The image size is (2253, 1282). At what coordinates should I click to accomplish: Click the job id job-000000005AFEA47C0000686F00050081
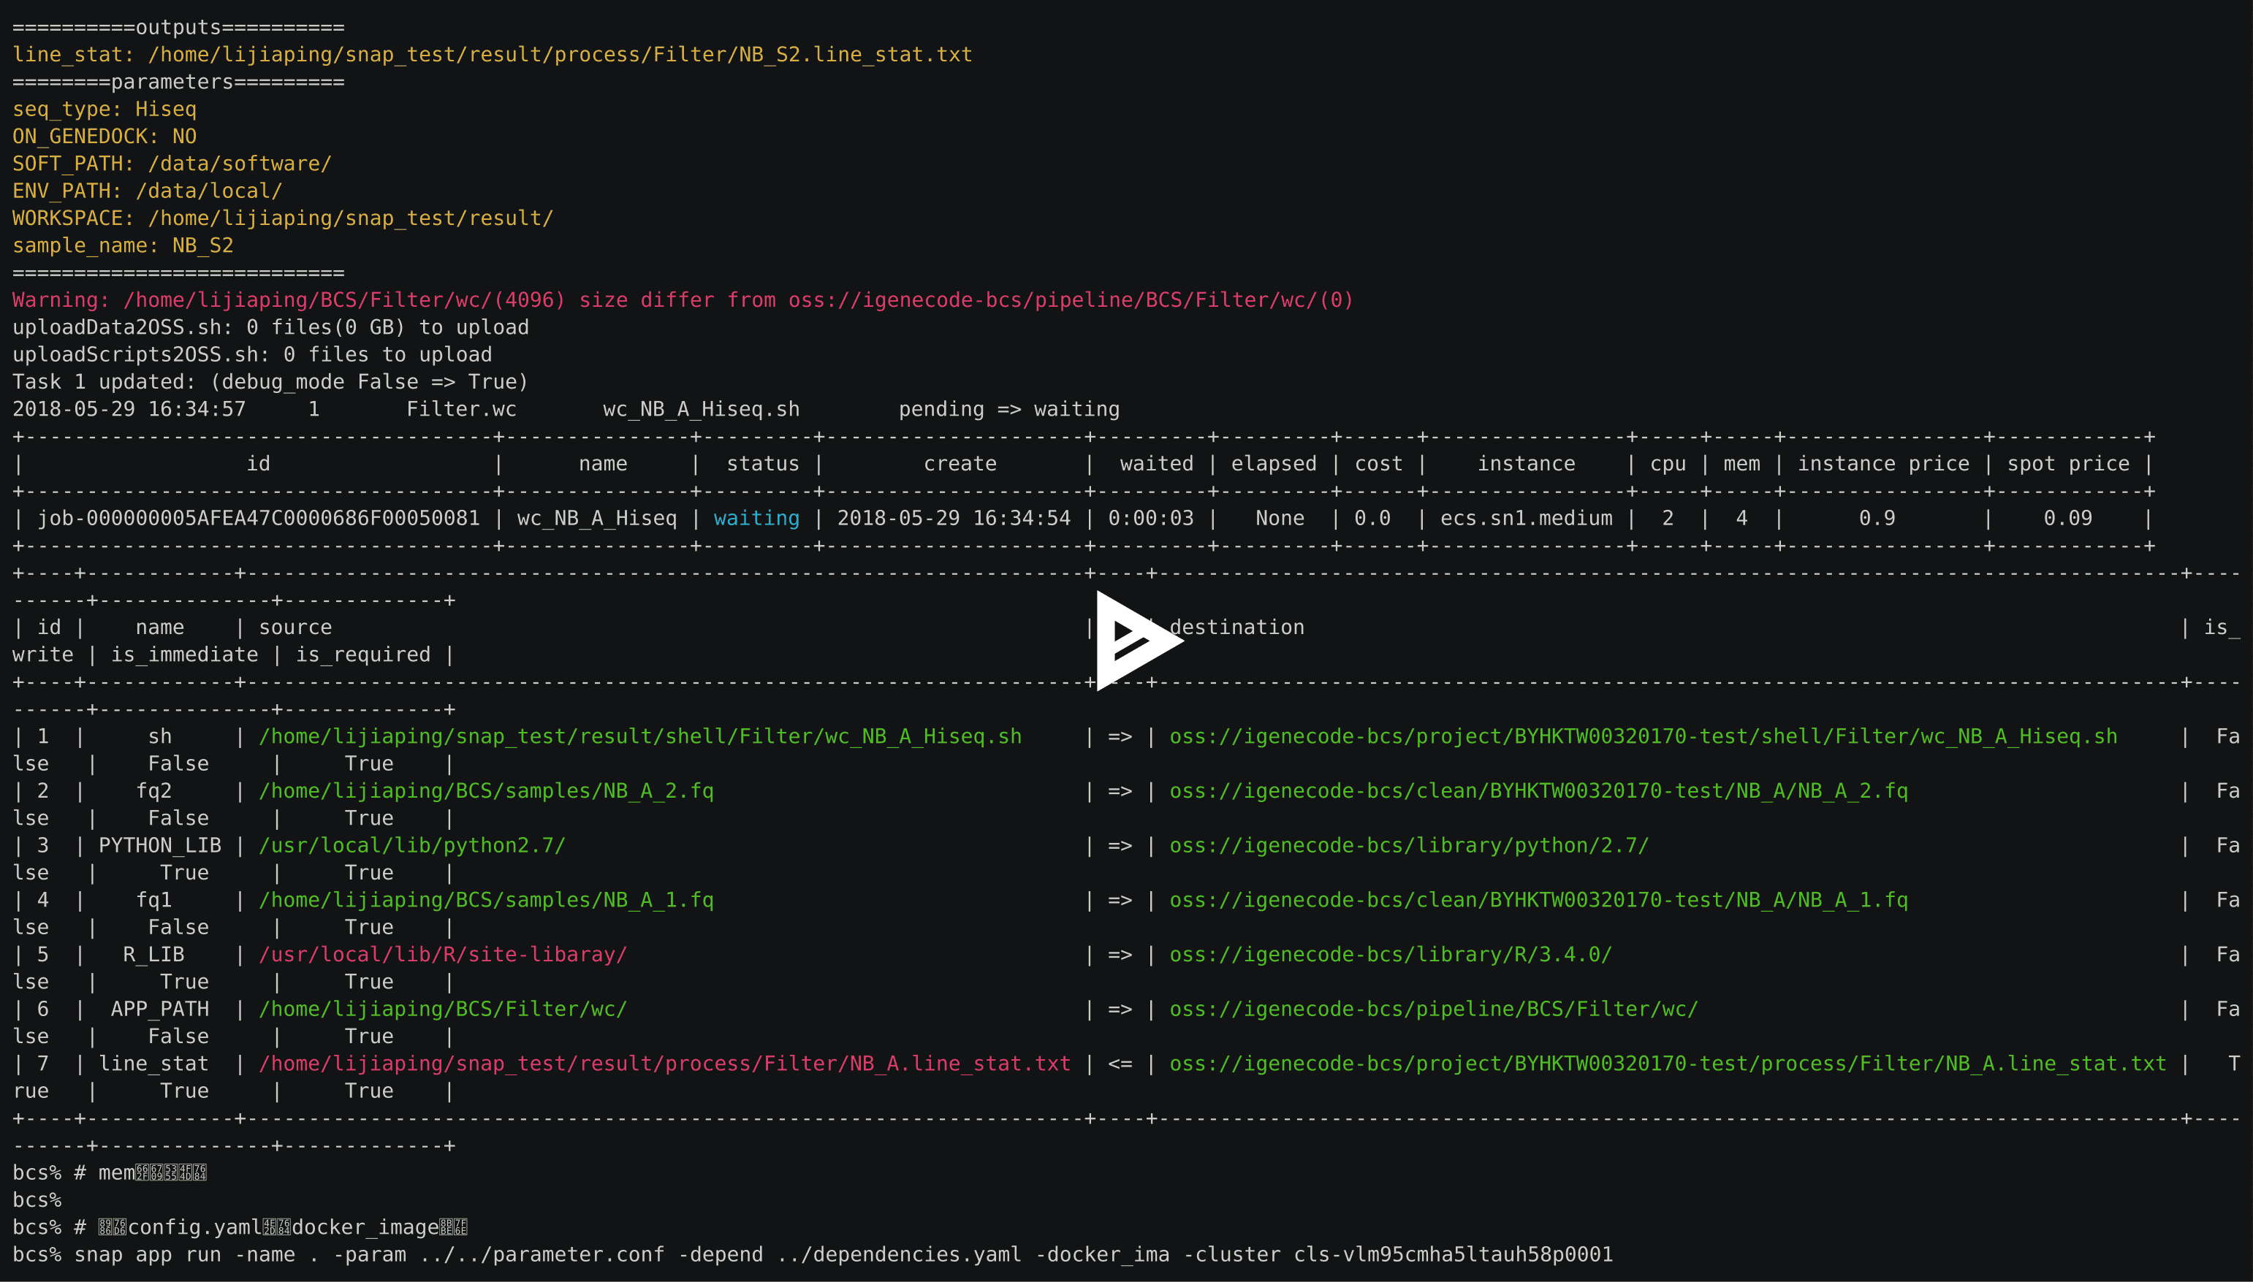point(259,519)
